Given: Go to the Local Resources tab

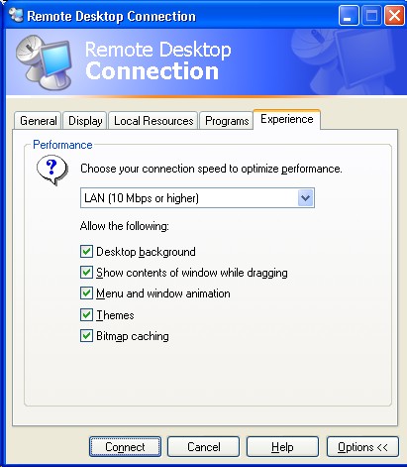Looking at the screenshot, I should [x=153, y=121].
